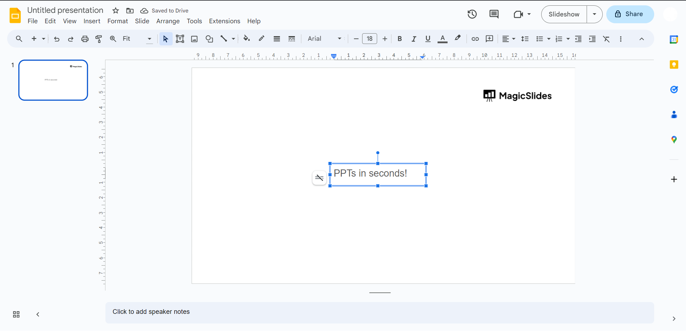Print the presentation
Image resolution: width=686 pixels, height=331 pixels.
point(85,39)
